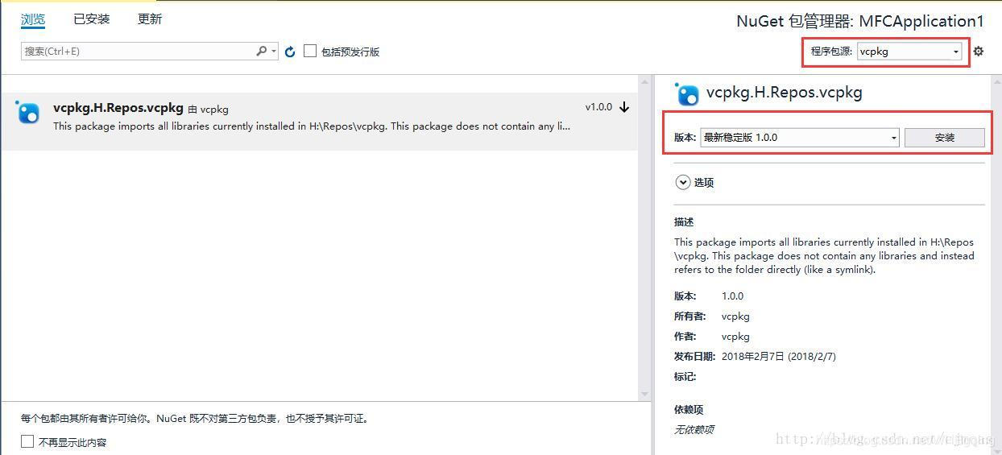The image size is (1002, 455).
Task: Open the search options dropdown arrow
Action: pos(274,51)
